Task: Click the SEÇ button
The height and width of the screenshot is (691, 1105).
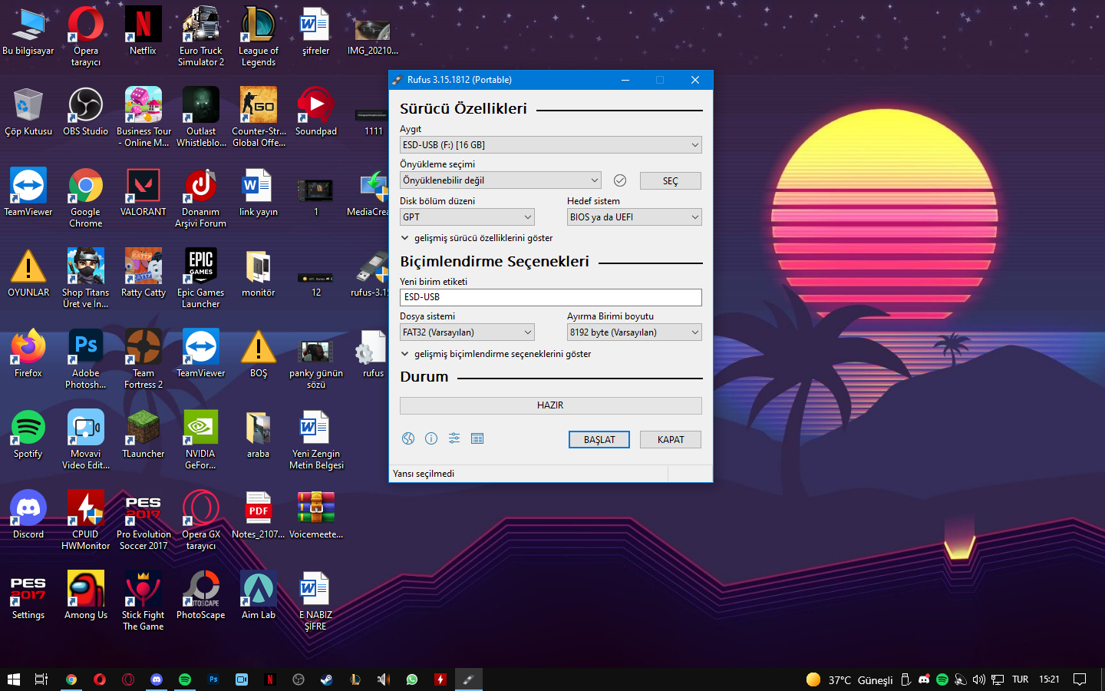Action: pyautogui.click(x=671, y=181)
